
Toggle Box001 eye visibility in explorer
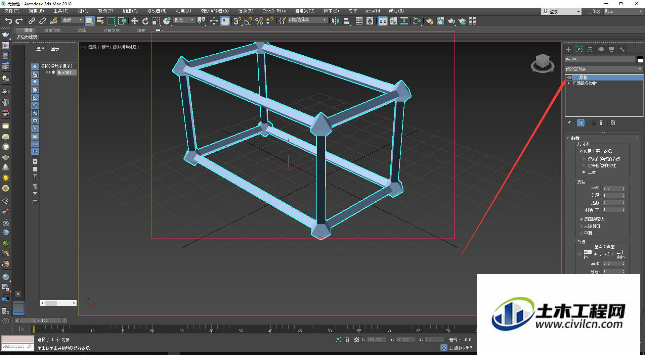click(x=48, y=72)
